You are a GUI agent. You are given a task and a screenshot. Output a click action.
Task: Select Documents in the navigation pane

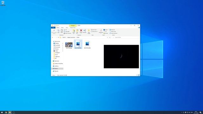[57, 47]
